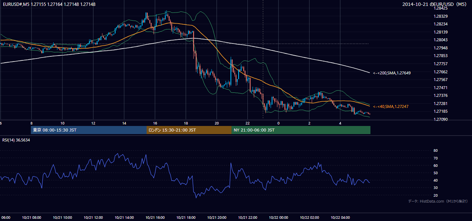Click hour label 8 under price chart
This screenshot has width=472, height=221.
pos(31,123)
